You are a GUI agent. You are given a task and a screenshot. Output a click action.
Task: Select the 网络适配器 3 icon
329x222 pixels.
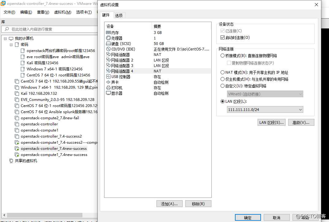[x=108, y=65]
